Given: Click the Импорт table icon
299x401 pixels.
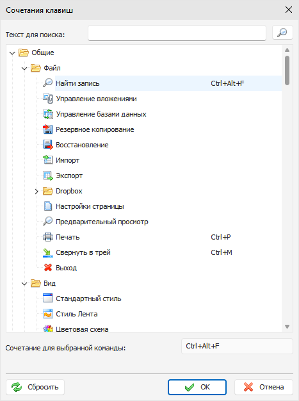Looking at the screenshot, I should point(48,160).
